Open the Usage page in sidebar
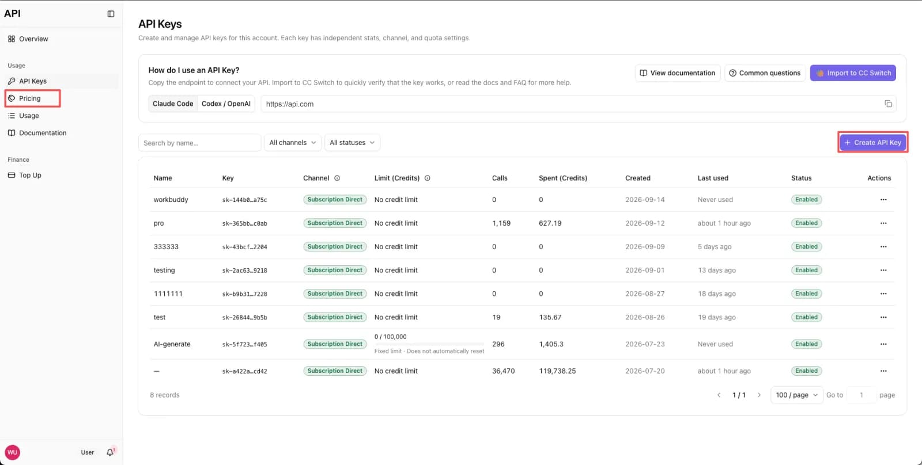Image resolution: width=922 pixels, height=465 pixels. point(61,116)
